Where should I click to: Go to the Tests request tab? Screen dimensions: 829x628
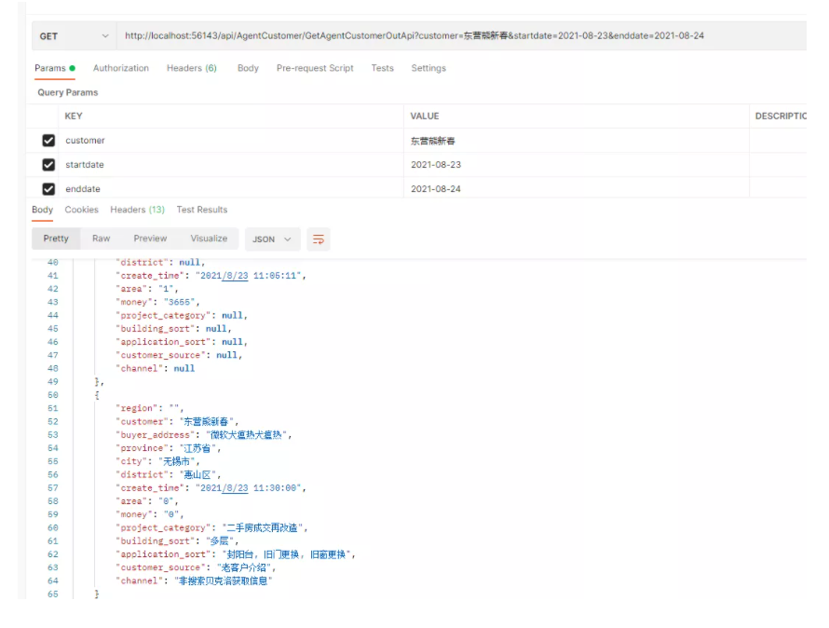pos(382,68)
